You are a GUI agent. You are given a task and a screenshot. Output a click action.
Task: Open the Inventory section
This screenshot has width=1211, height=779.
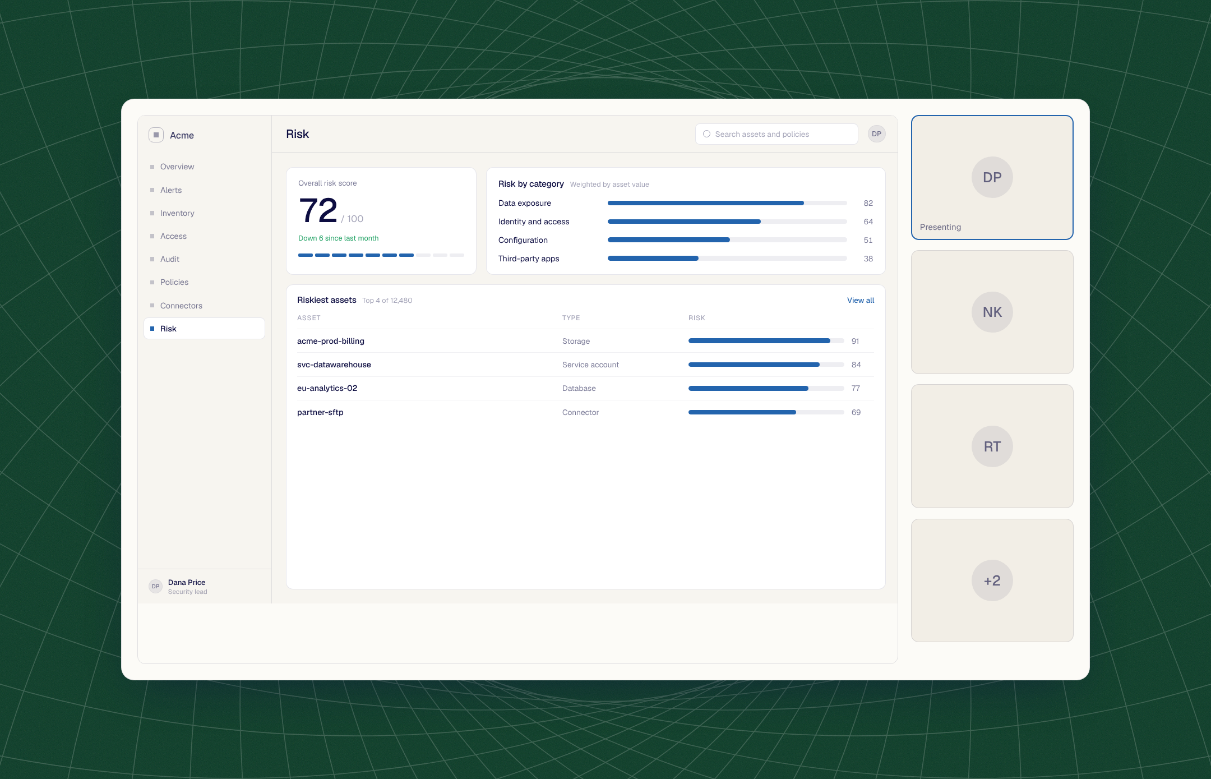click(204, 213)
